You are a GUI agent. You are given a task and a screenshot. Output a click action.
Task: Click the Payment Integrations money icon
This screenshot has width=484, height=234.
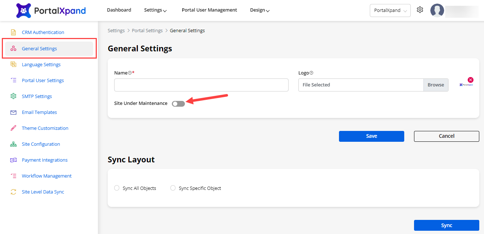(x=13, y=160)
